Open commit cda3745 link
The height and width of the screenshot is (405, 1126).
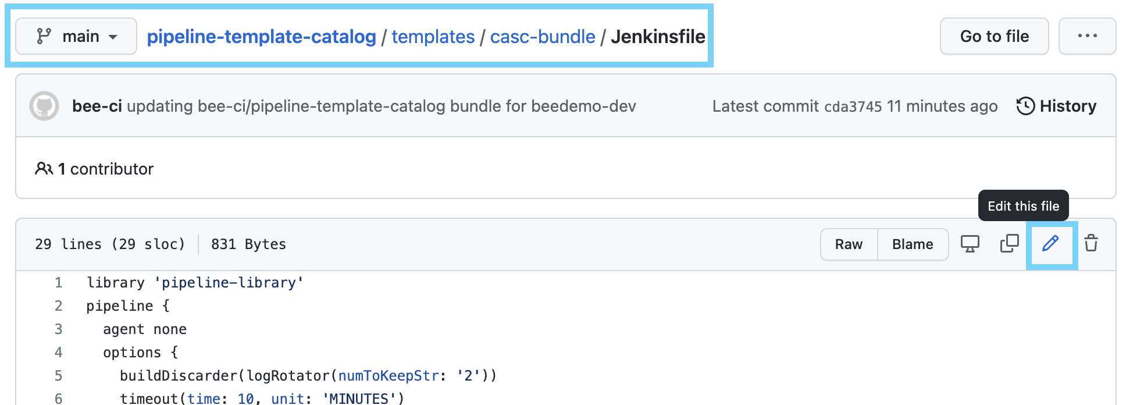853,106
